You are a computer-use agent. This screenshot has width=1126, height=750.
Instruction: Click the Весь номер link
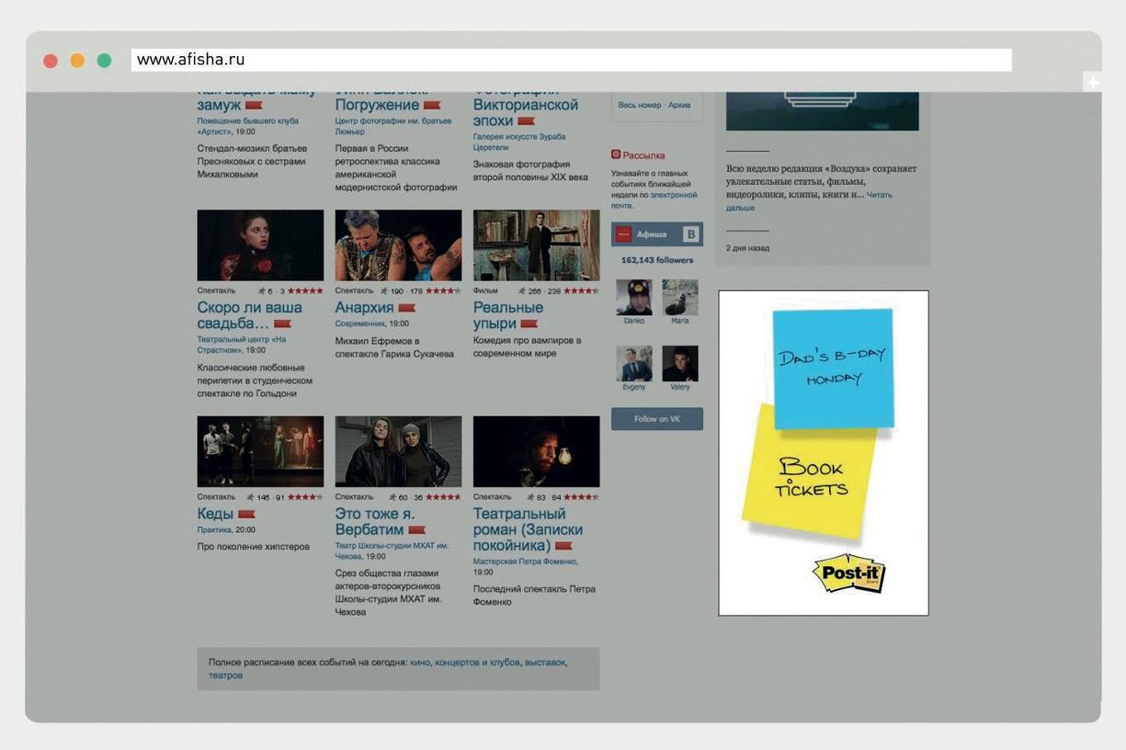(x=639, y=106)
